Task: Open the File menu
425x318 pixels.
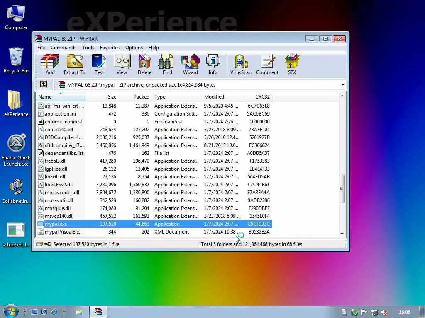Action: [x=41, y=48]
